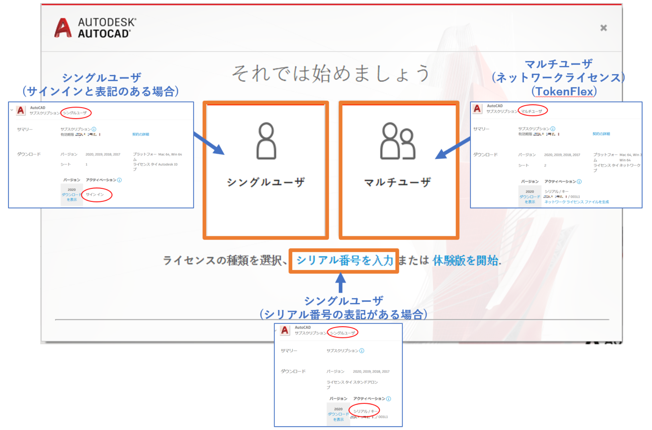The image size is (652, 430).
Task: Click the アクティベーション info icon in the serial-number inset
Action: (388, 399)
